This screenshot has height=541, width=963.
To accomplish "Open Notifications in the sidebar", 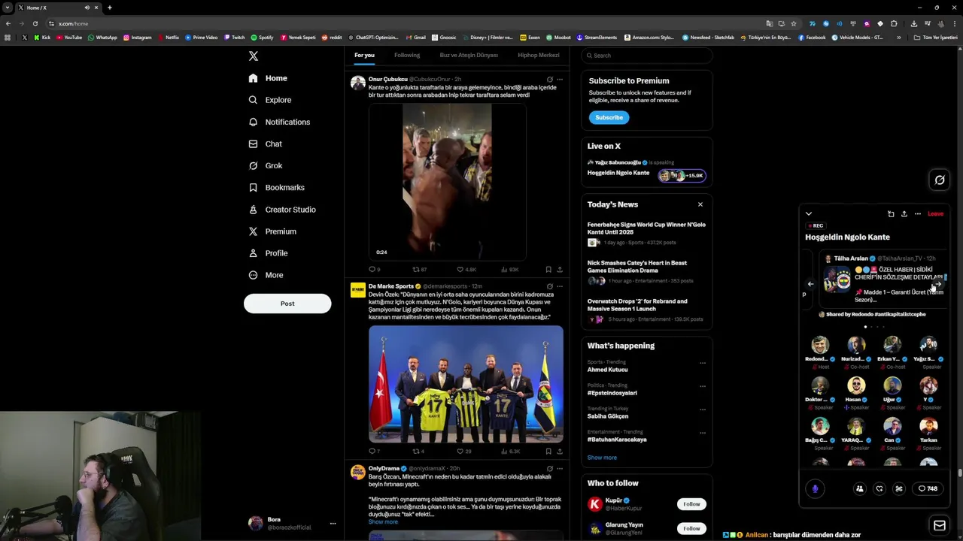I will (278, 122).
